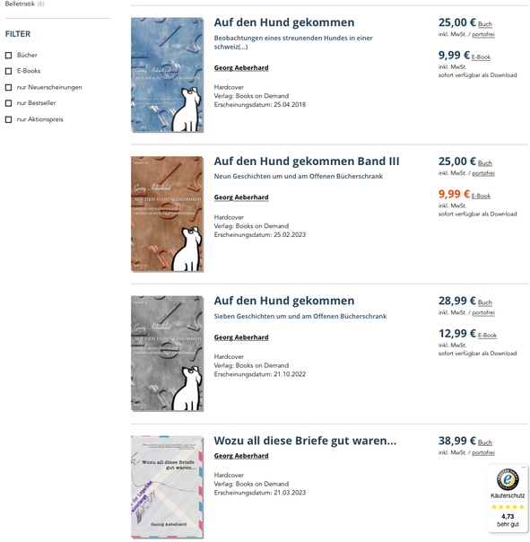
Task: Click the blue Auf den Hund gekommen cover
Action: (167, 74)
